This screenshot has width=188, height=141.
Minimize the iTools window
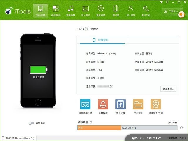[x=173, y=2]
